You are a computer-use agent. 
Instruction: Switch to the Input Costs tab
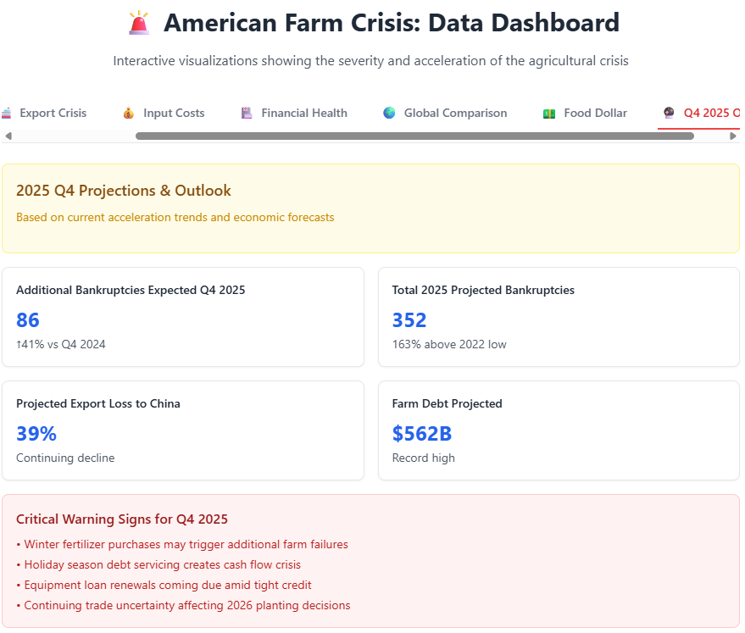point(174,113)
